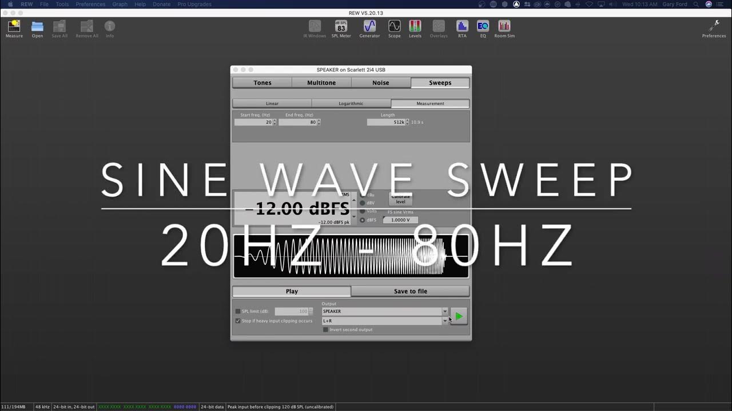Select the Sweeps tab
The height and width of the screenshot is (411, 732).
tap(440, 83)
